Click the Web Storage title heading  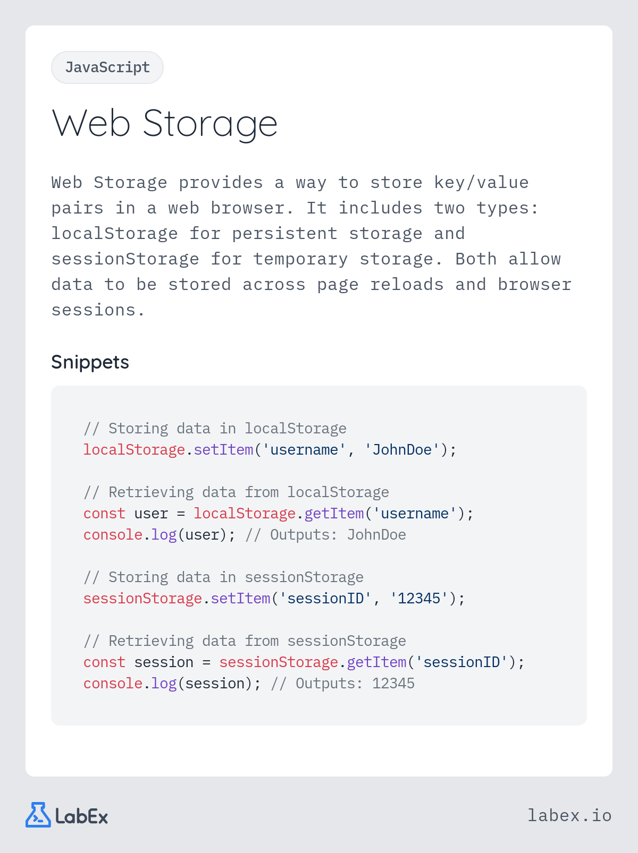click(x=165, y=124)
